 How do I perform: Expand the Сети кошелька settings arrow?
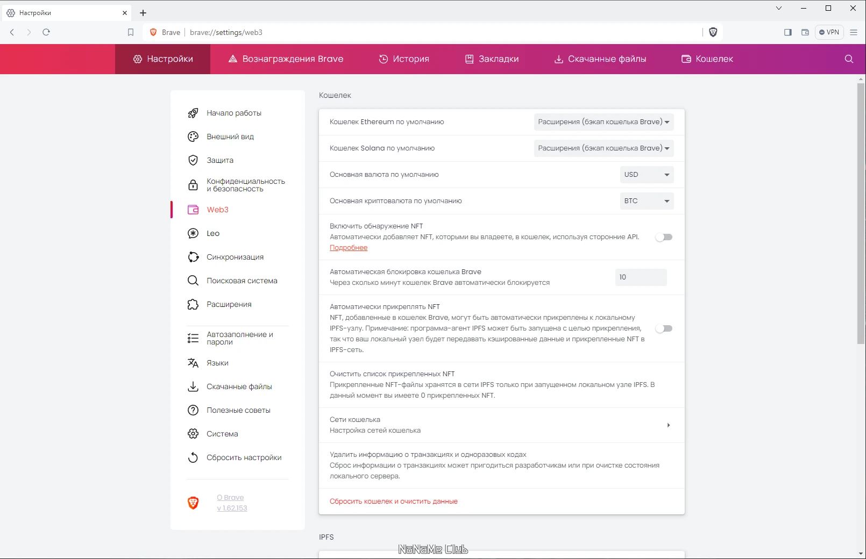pos(669,425)
